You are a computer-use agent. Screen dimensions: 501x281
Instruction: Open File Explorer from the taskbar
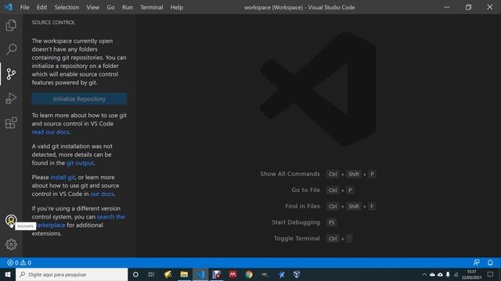coord(184,274)
